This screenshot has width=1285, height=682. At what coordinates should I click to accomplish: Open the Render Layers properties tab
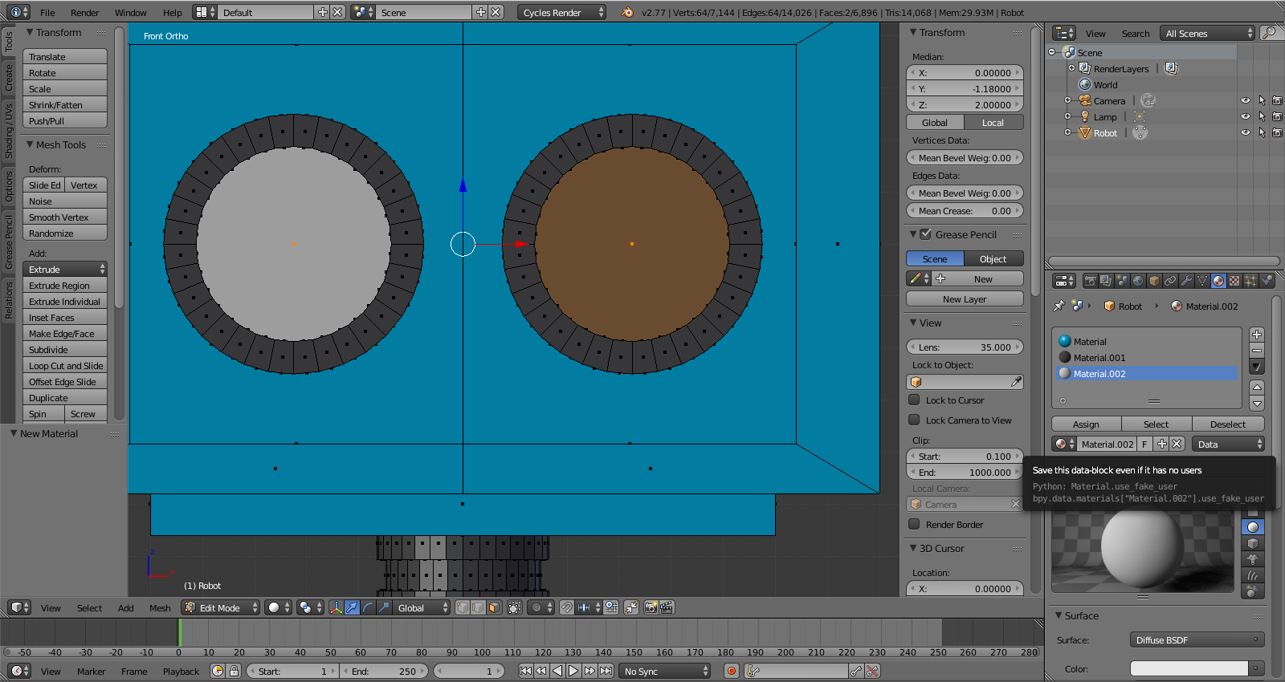click(1106, 281)
